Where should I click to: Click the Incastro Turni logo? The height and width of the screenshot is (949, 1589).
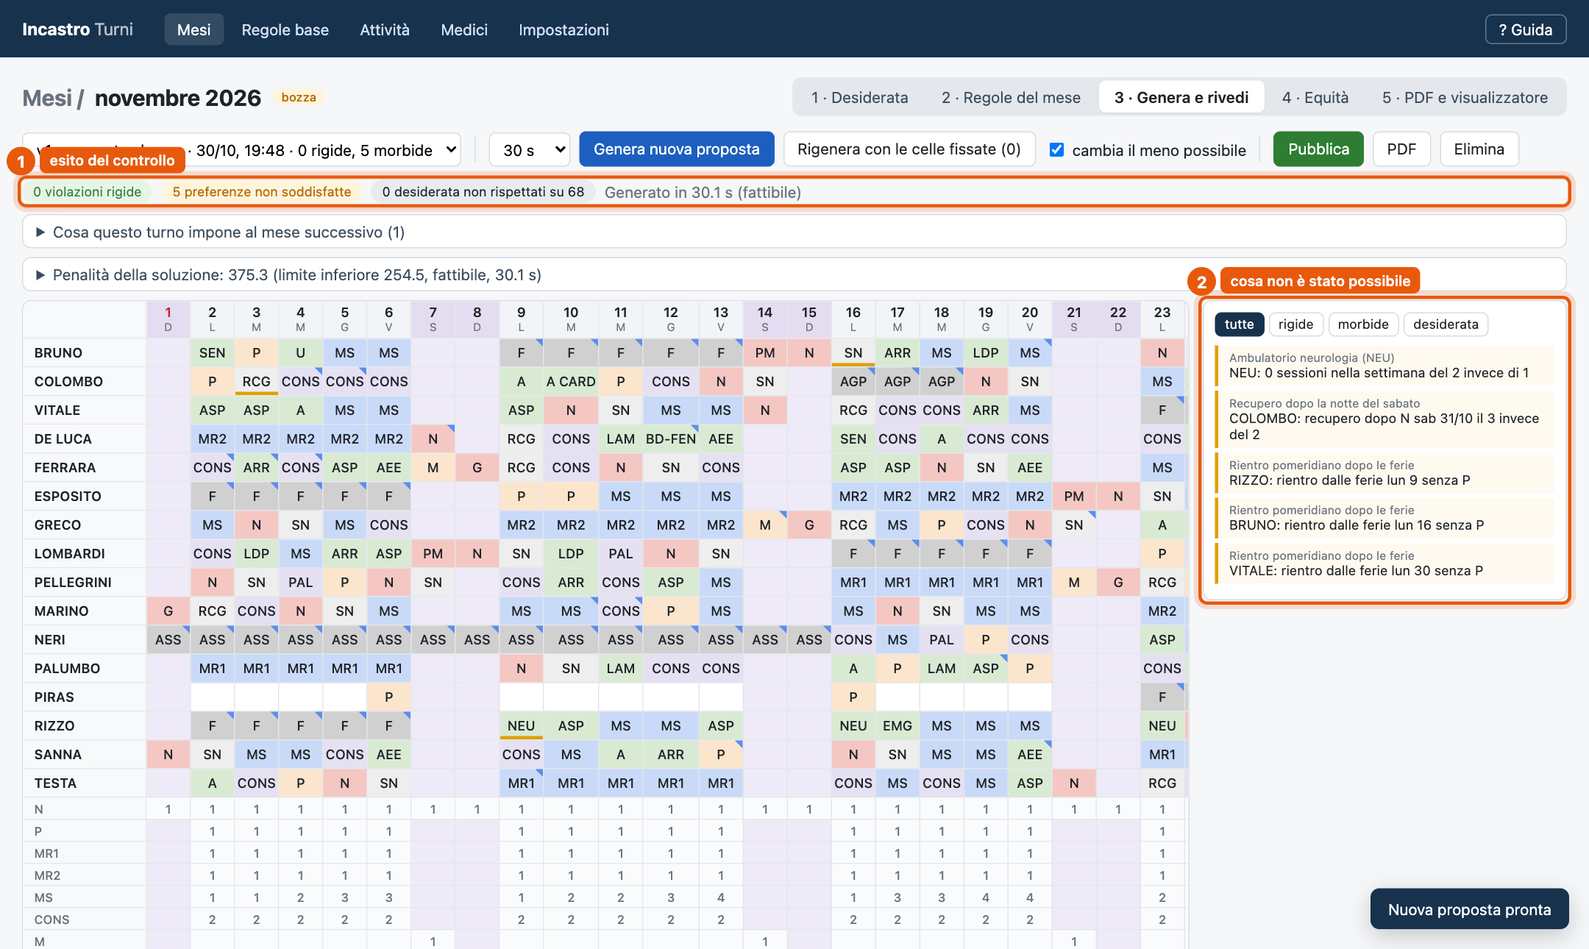click(77, 29)
